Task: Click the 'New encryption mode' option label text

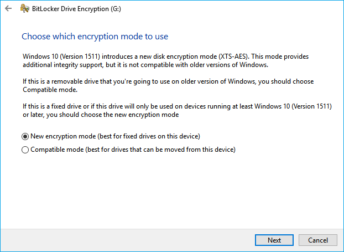Action: tap(115, 136)
